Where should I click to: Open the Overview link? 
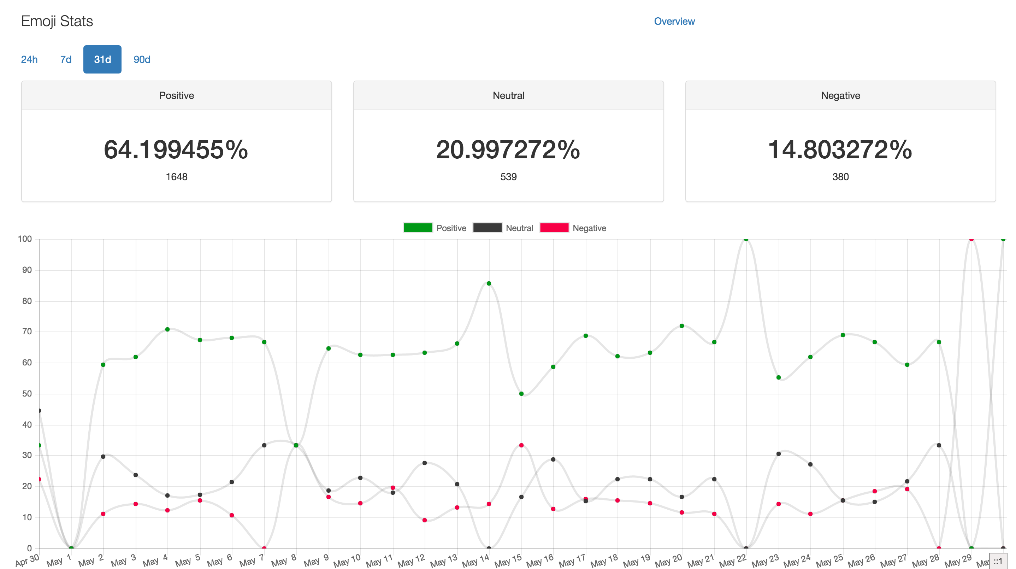[x=674, y=21]
